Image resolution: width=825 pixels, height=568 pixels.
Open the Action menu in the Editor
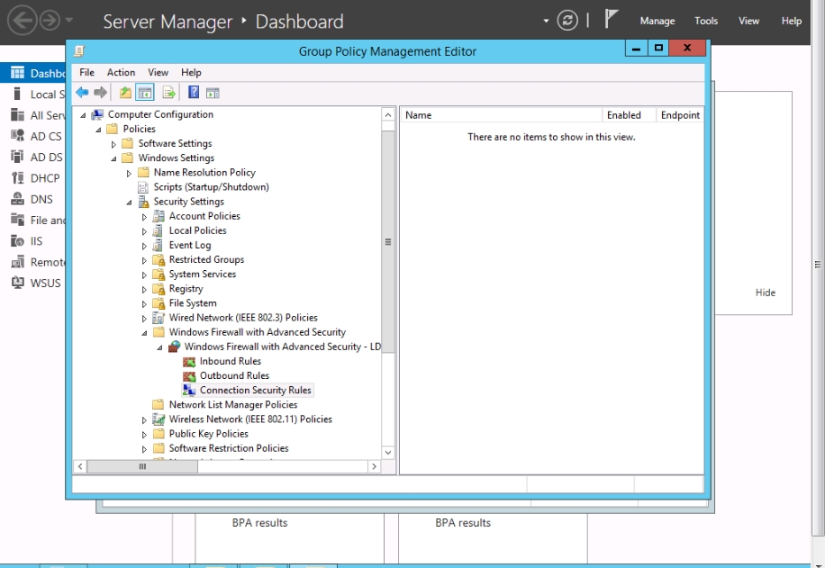(x=121, y=73)
